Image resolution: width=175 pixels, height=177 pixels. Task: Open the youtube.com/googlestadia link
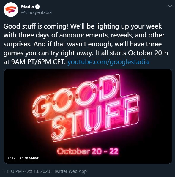pos(108,62)
